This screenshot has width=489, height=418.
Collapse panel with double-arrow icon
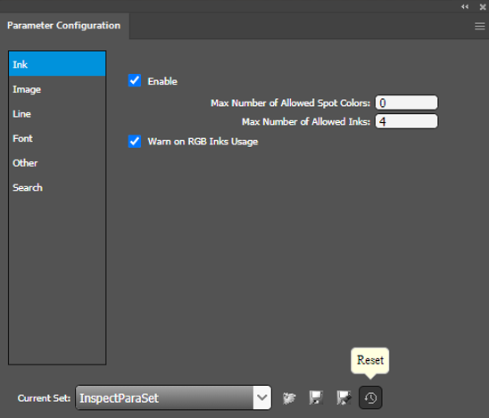point(465,7)
